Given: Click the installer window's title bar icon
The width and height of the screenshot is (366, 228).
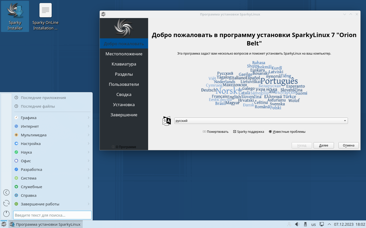Looking at the screenshot, I should (103, 14).
